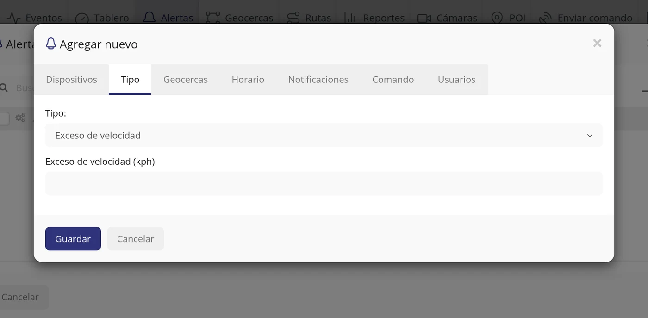Click the gears settings icon behind dialog

[x=20, y=118]
